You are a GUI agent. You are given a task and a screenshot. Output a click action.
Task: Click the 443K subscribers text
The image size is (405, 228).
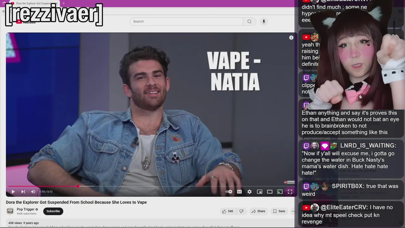pos(27,214)
